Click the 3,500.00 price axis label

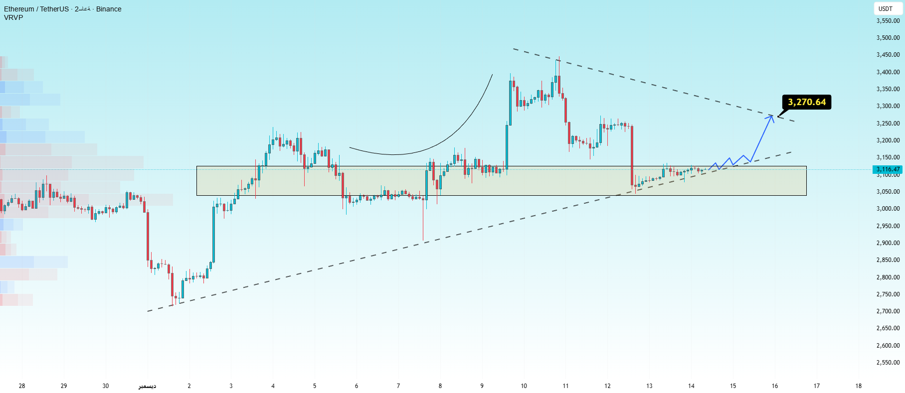coord(888,38)
